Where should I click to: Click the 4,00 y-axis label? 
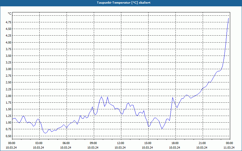8,42
